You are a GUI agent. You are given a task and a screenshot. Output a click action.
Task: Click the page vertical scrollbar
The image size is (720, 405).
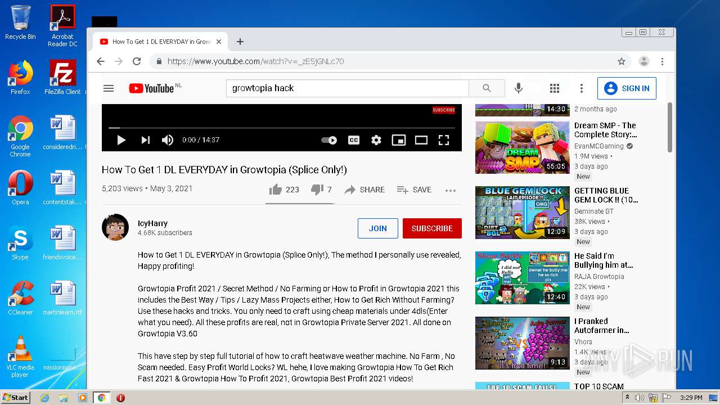point(669,127)
